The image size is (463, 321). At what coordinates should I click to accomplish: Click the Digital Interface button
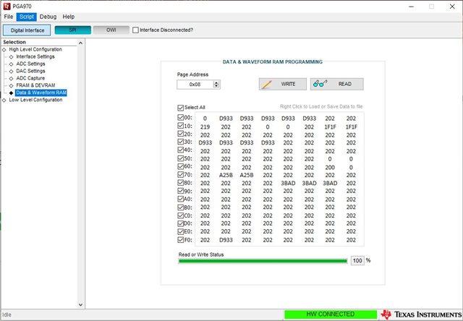click(x=27, y=30)
